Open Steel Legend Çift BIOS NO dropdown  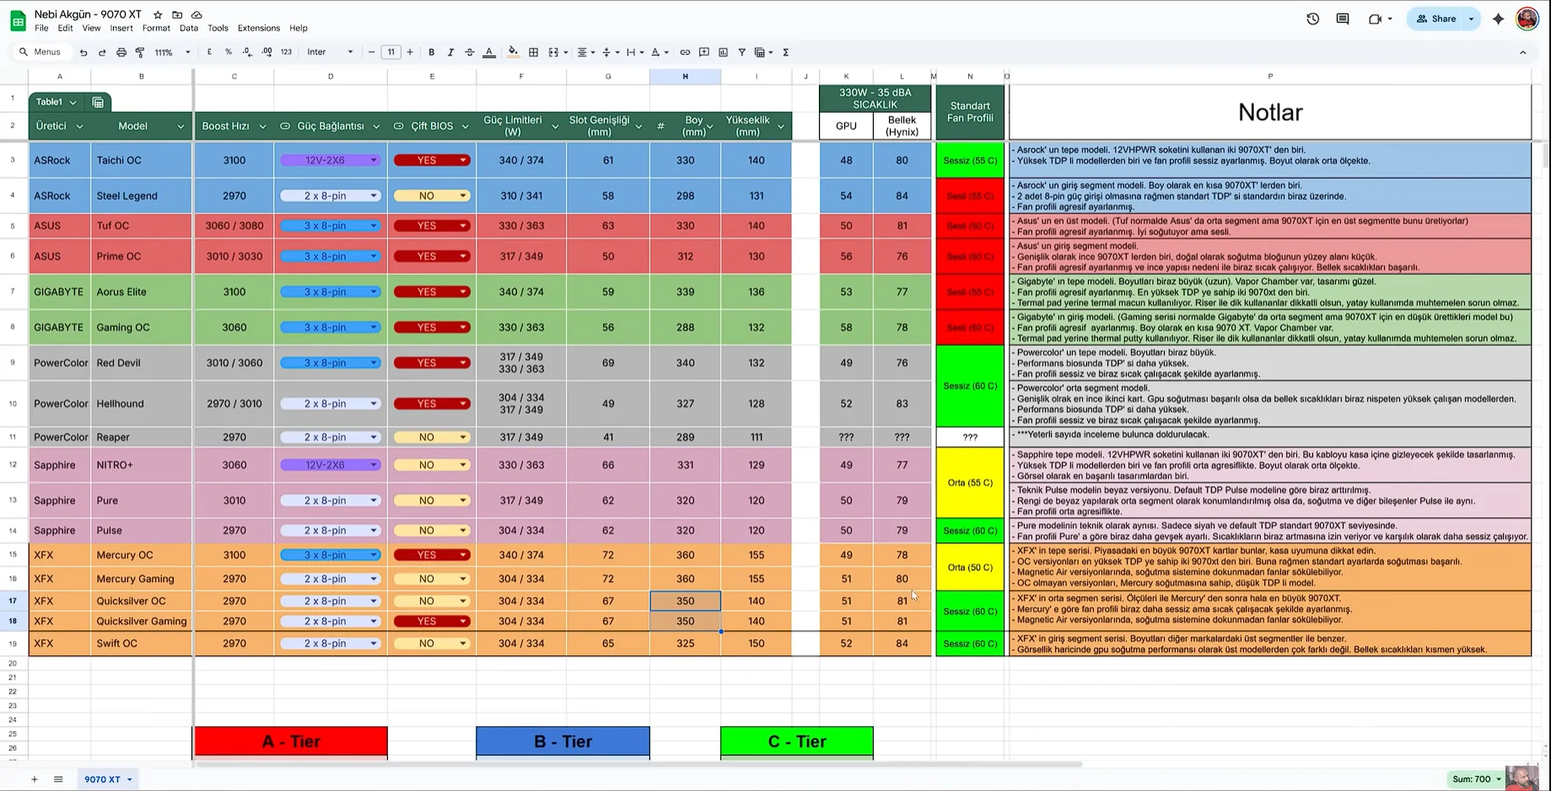coord(463,195)
